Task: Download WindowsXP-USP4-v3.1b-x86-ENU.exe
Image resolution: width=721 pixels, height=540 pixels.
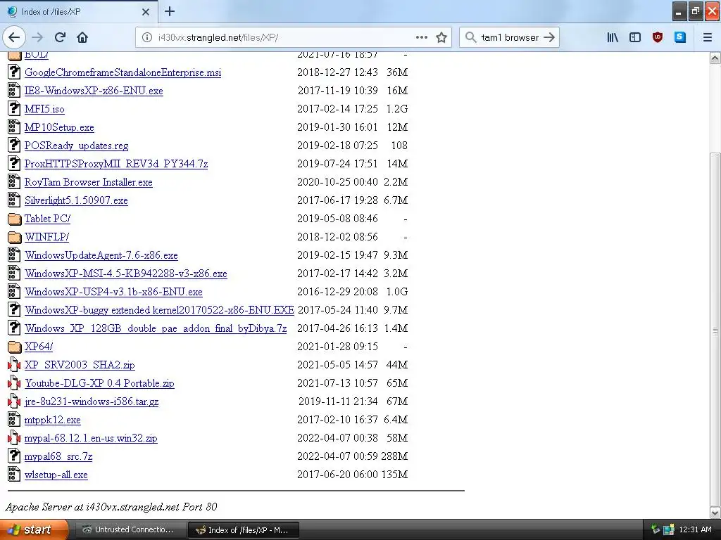Action: point(113,292)
